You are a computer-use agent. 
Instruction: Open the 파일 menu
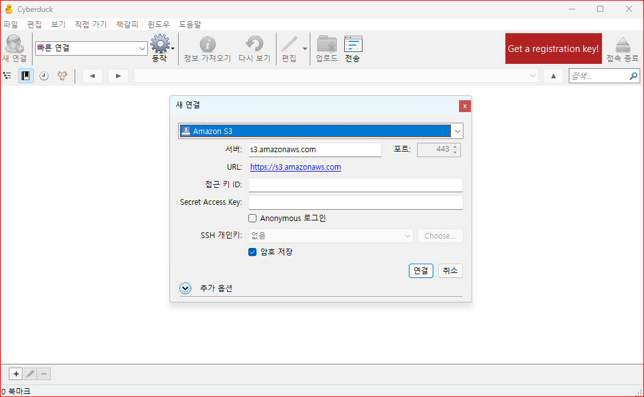[11, 24]
